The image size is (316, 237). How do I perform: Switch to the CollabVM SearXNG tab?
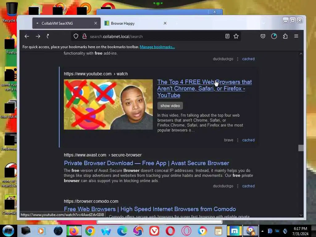(x=67, y=23)
